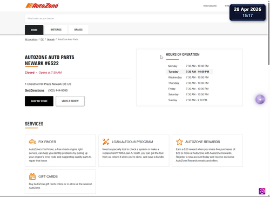Click the Fix Finder card title
Viewport: 270px width, 197px height.
(x=47, y=142)
